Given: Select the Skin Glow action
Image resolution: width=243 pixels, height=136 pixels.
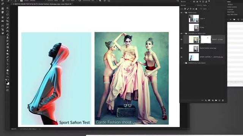Looking at the screenshot, I should (x=232, y=14).
